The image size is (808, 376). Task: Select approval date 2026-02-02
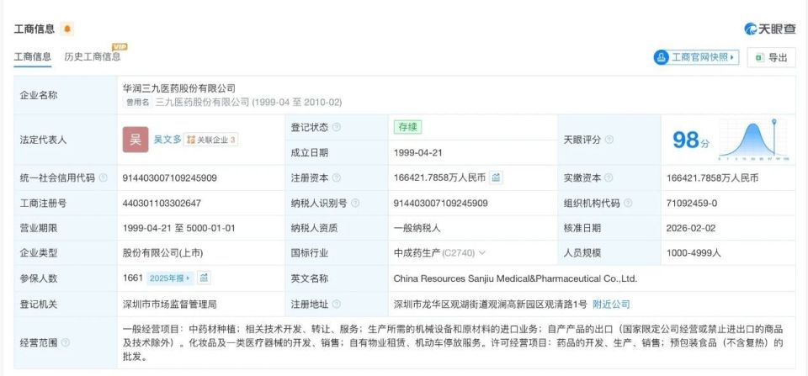(691, 228)
